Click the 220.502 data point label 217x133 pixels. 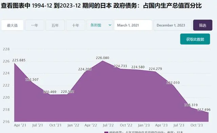(x=67, y=92)
